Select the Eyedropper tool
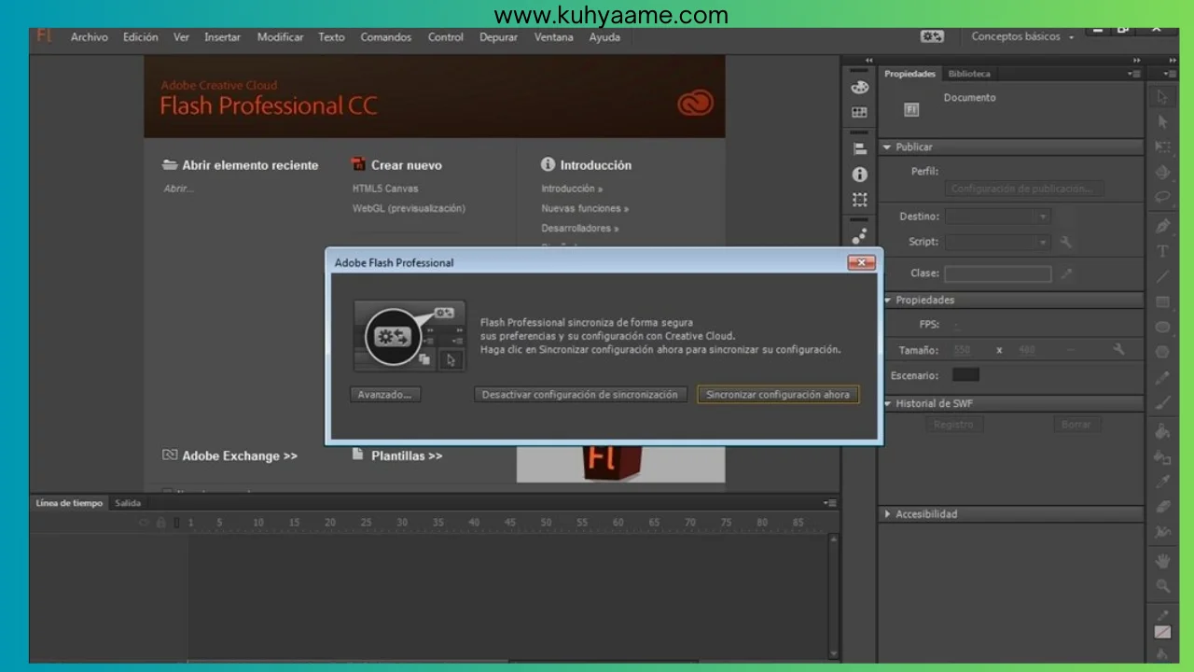 pyautogui.click(x=1162, y=482)
